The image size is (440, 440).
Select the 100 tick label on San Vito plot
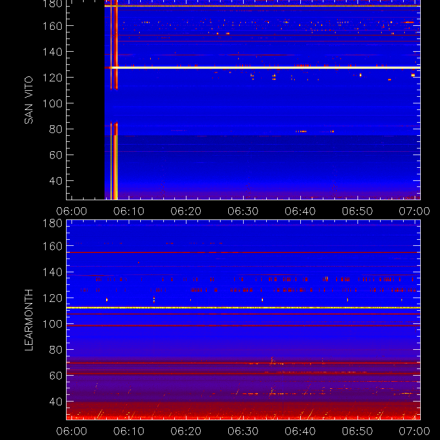pyautogui.click(x=52, y=103)
